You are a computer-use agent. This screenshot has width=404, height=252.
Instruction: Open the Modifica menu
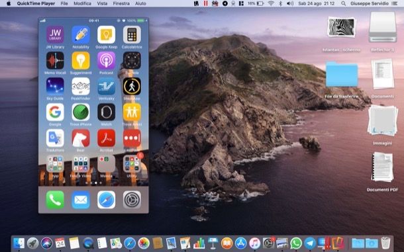(82, 3)
